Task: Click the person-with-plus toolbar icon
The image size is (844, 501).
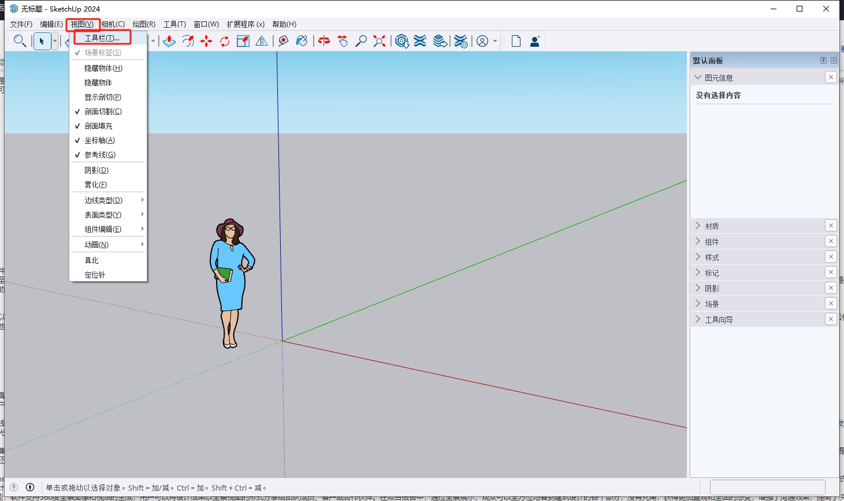Action: [535, 41]
